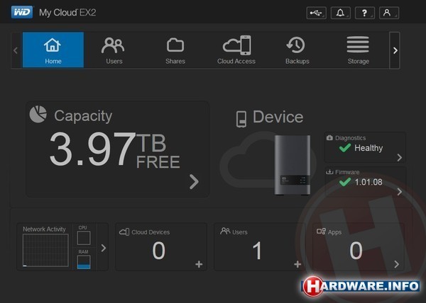
Task: Switch to the Cloud Access tab
Action: click(x=236, y=50)
